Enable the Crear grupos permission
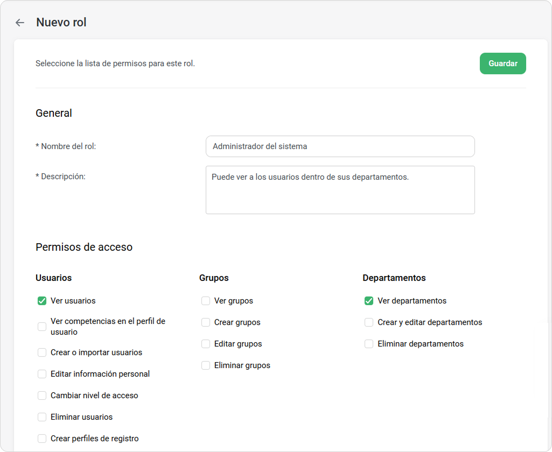The width and height of the screenshot is (552, 452). [x=206, y=322]
